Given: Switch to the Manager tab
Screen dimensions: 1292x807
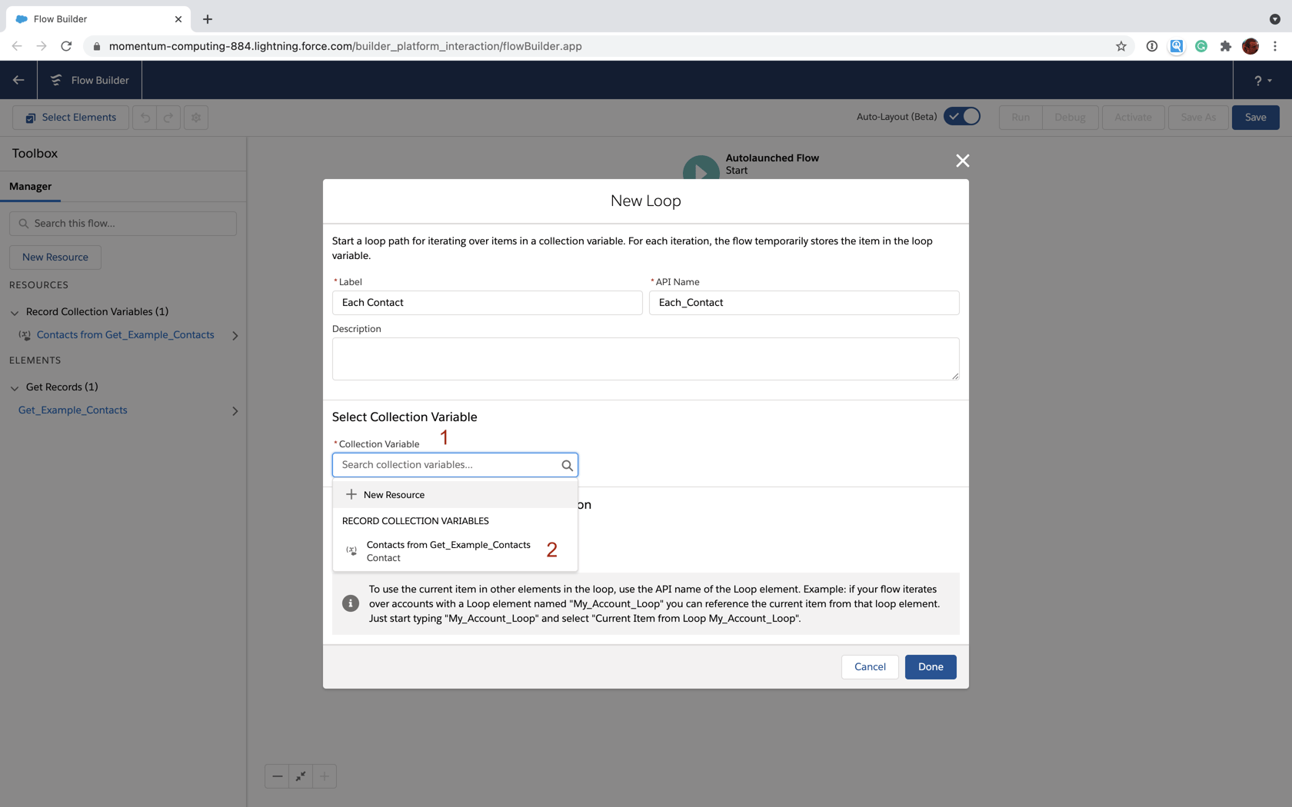Looking at the screenshot, I should 30,186.
